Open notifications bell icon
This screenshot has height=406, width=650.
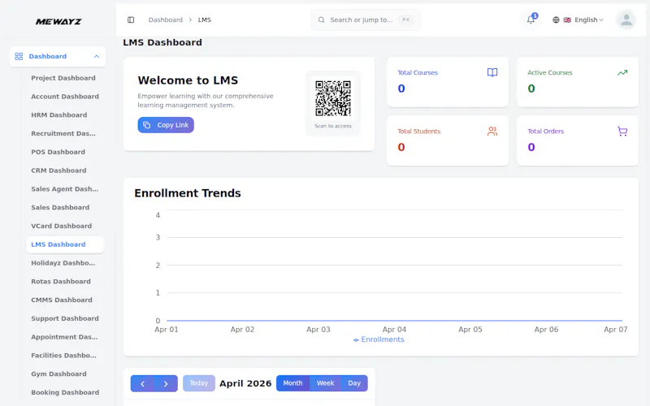pyautogui.click(x=531, y=19)
